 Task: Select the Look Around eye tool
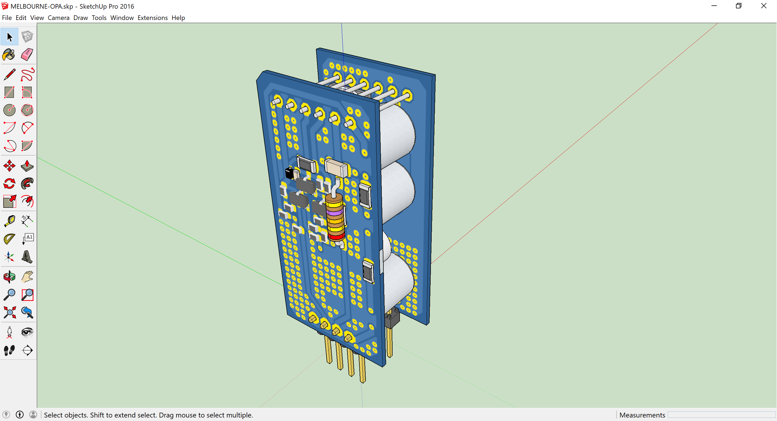pyautogui.click(x=27, y=332)
